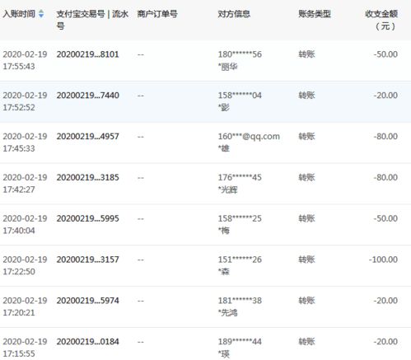The height and width of the screenshot is (360, 411).
Task: Click the -20.00 amount in the 17:52:52 row
Action: click(385, 96)
